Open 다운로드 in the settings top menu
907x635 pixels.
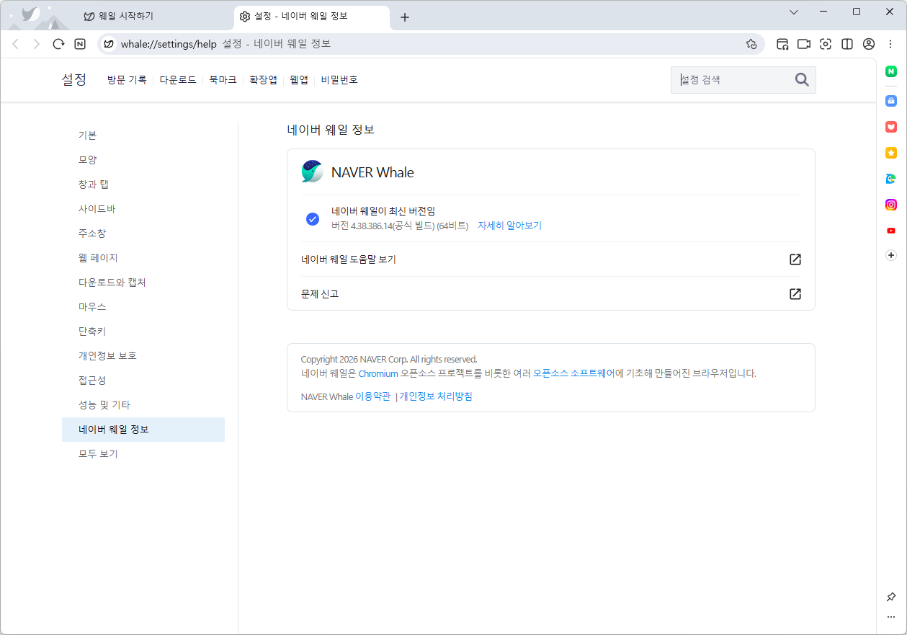[x=178, y=80]
